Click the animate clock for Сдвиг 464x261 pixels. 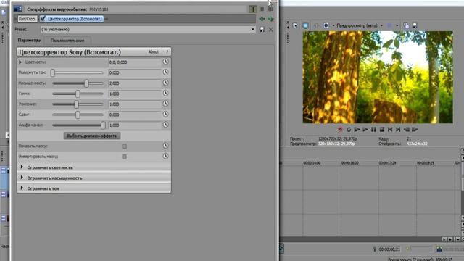click(165, 115)
